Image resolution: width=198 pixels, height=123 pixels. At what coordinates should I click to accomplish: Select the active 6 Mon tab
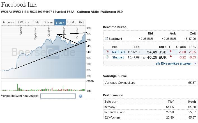click(60, 23)
